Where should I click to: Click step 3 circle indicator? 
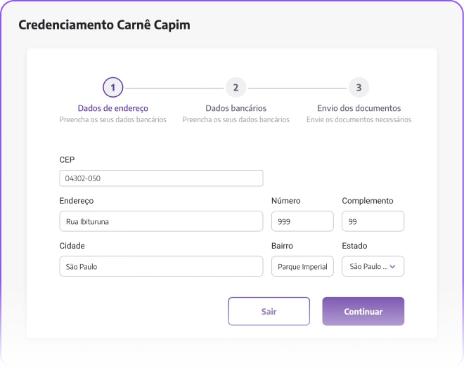click(x=359, y=88)
